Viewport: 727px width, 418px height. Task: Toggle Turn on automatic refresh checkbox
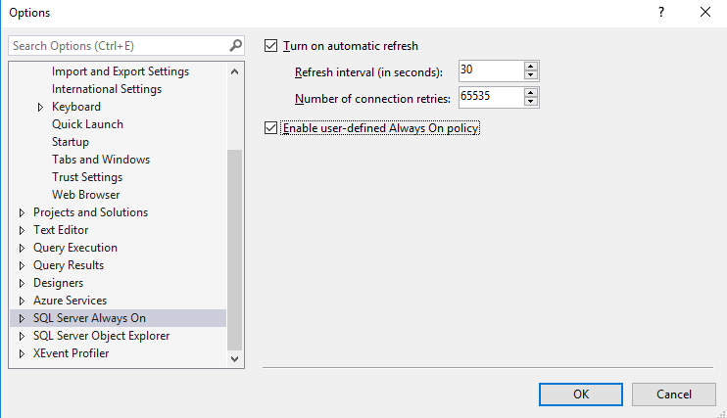271,46
